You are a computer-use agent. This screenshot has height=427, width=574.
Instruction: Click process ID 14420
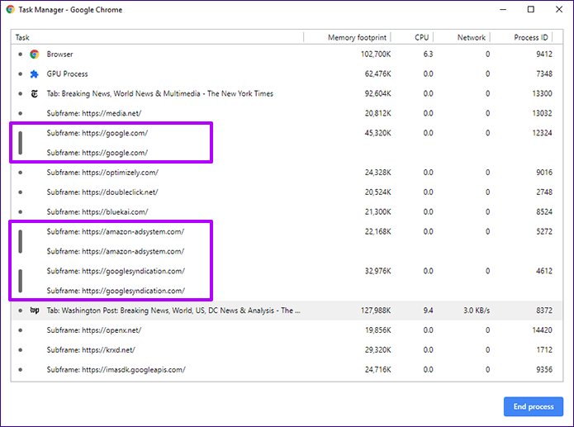[x=542, y=330]
